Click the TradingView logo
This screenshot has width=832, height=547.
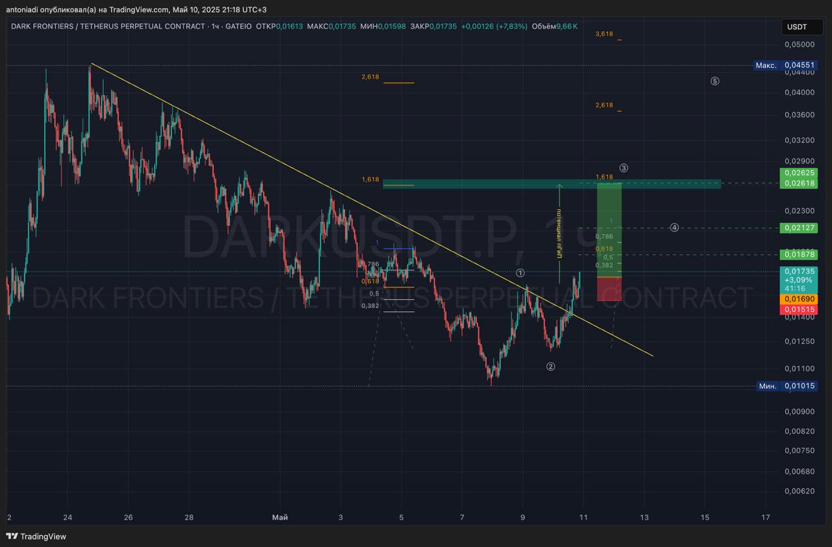pos(36,537)
